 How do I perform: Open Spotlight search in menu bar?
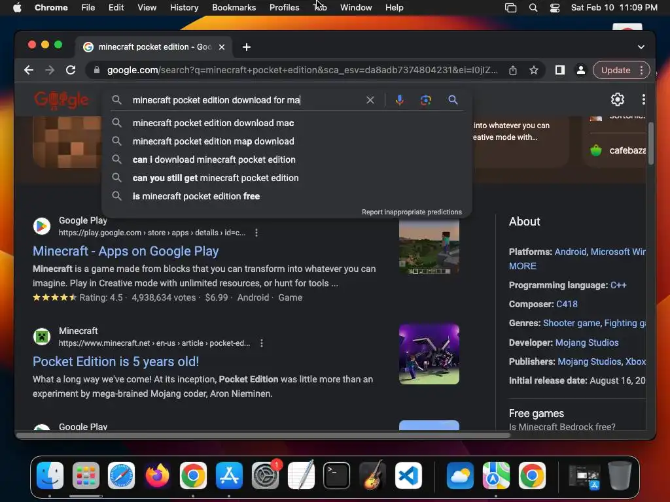(533, 8)
